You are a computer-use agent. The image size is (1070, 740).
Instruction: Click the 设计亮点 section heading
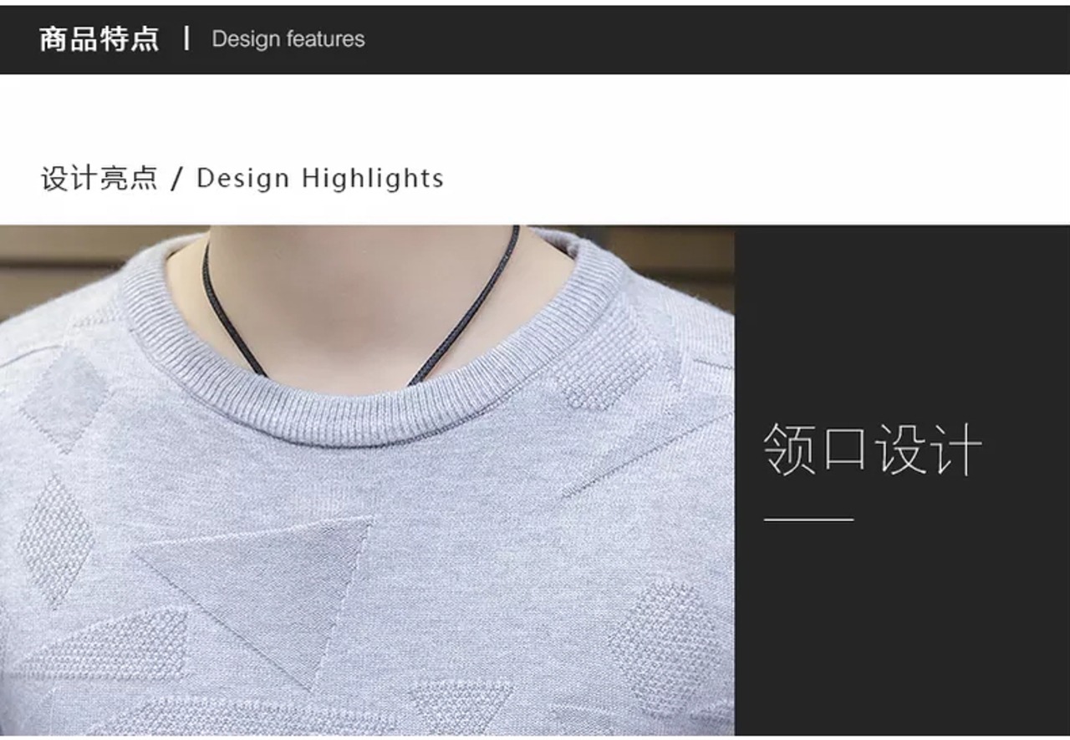coord(99,178)
